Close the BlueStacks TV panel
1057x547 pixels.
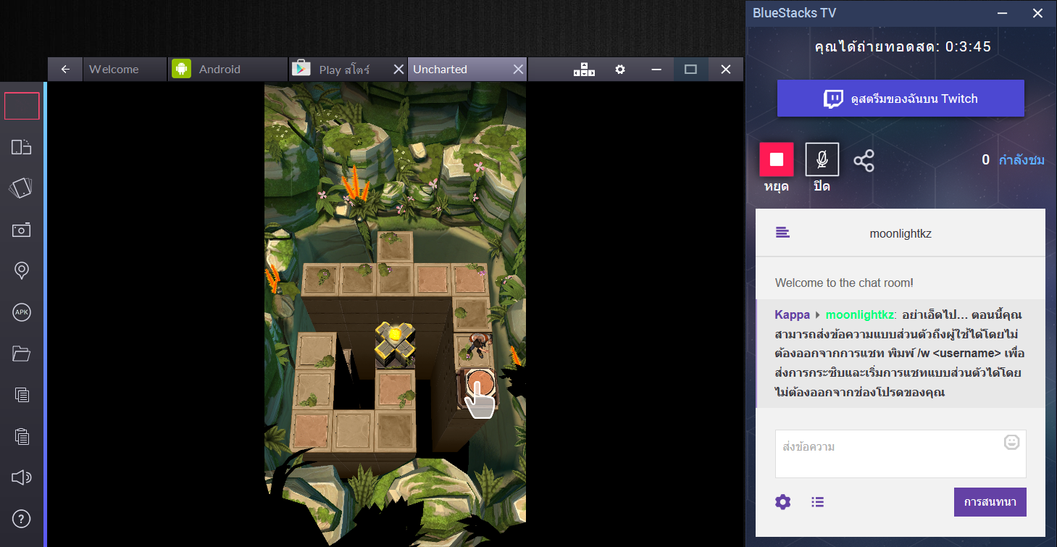[x=1037, y=13]
